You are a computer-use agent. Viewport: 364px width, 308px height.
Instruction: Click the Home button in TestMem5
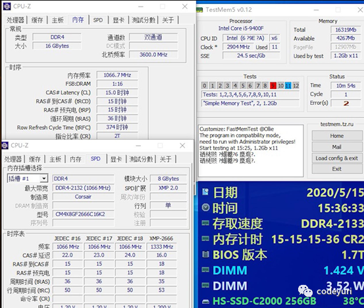pyautogui.click(x=336, y=136)
